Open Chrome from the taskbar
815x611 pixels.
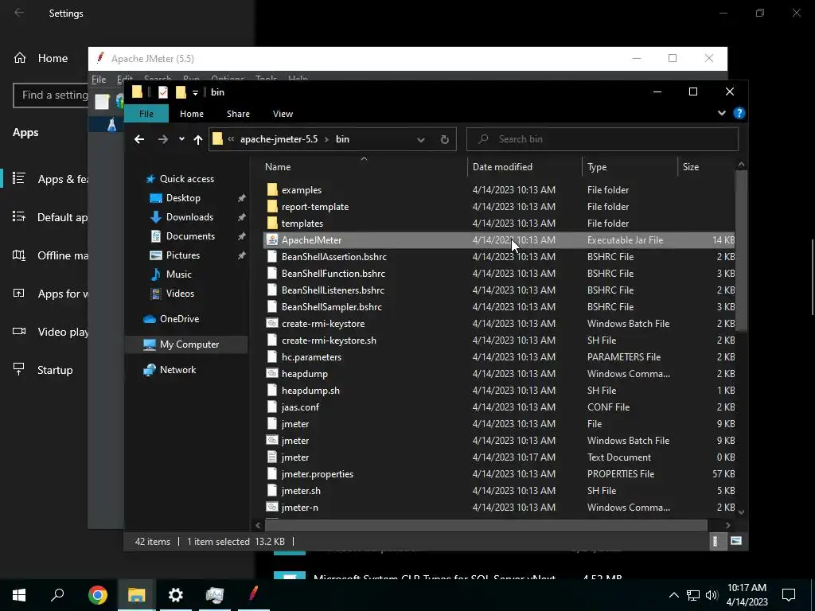[98, 595]
